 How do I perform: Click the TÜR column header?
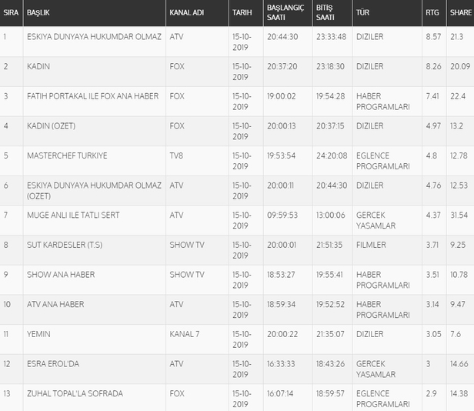362,13
